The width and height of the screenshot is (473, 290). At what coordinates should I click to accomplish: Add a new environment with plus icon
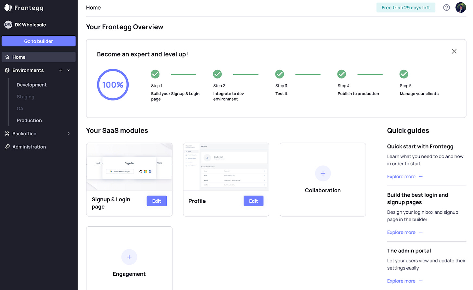click(61, 70)
